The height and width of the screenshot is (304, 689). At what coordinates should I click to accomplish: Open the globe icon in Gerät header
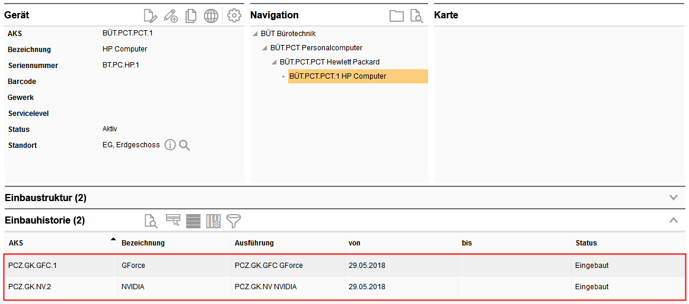pos(211,16)
